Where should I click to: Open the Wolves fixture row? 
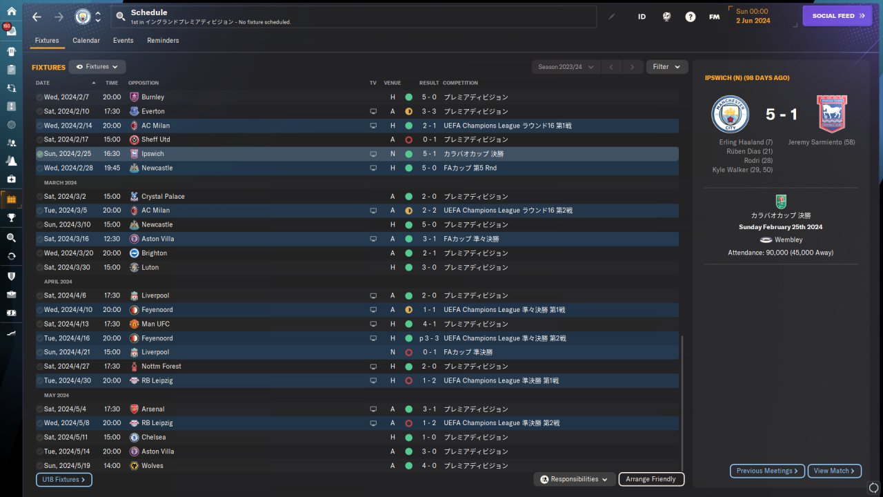pos(357,465)
